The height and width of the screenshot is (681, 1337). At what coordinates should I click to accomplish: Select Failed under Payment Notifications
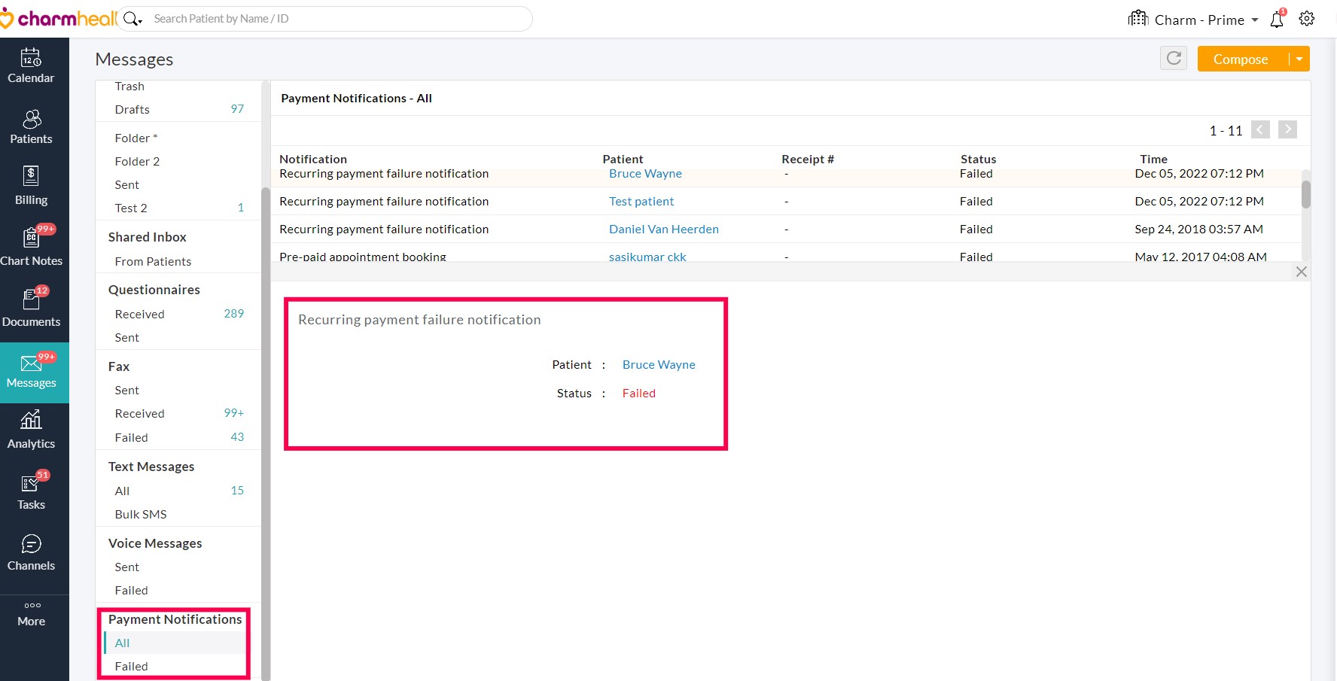tap(132, 666)
